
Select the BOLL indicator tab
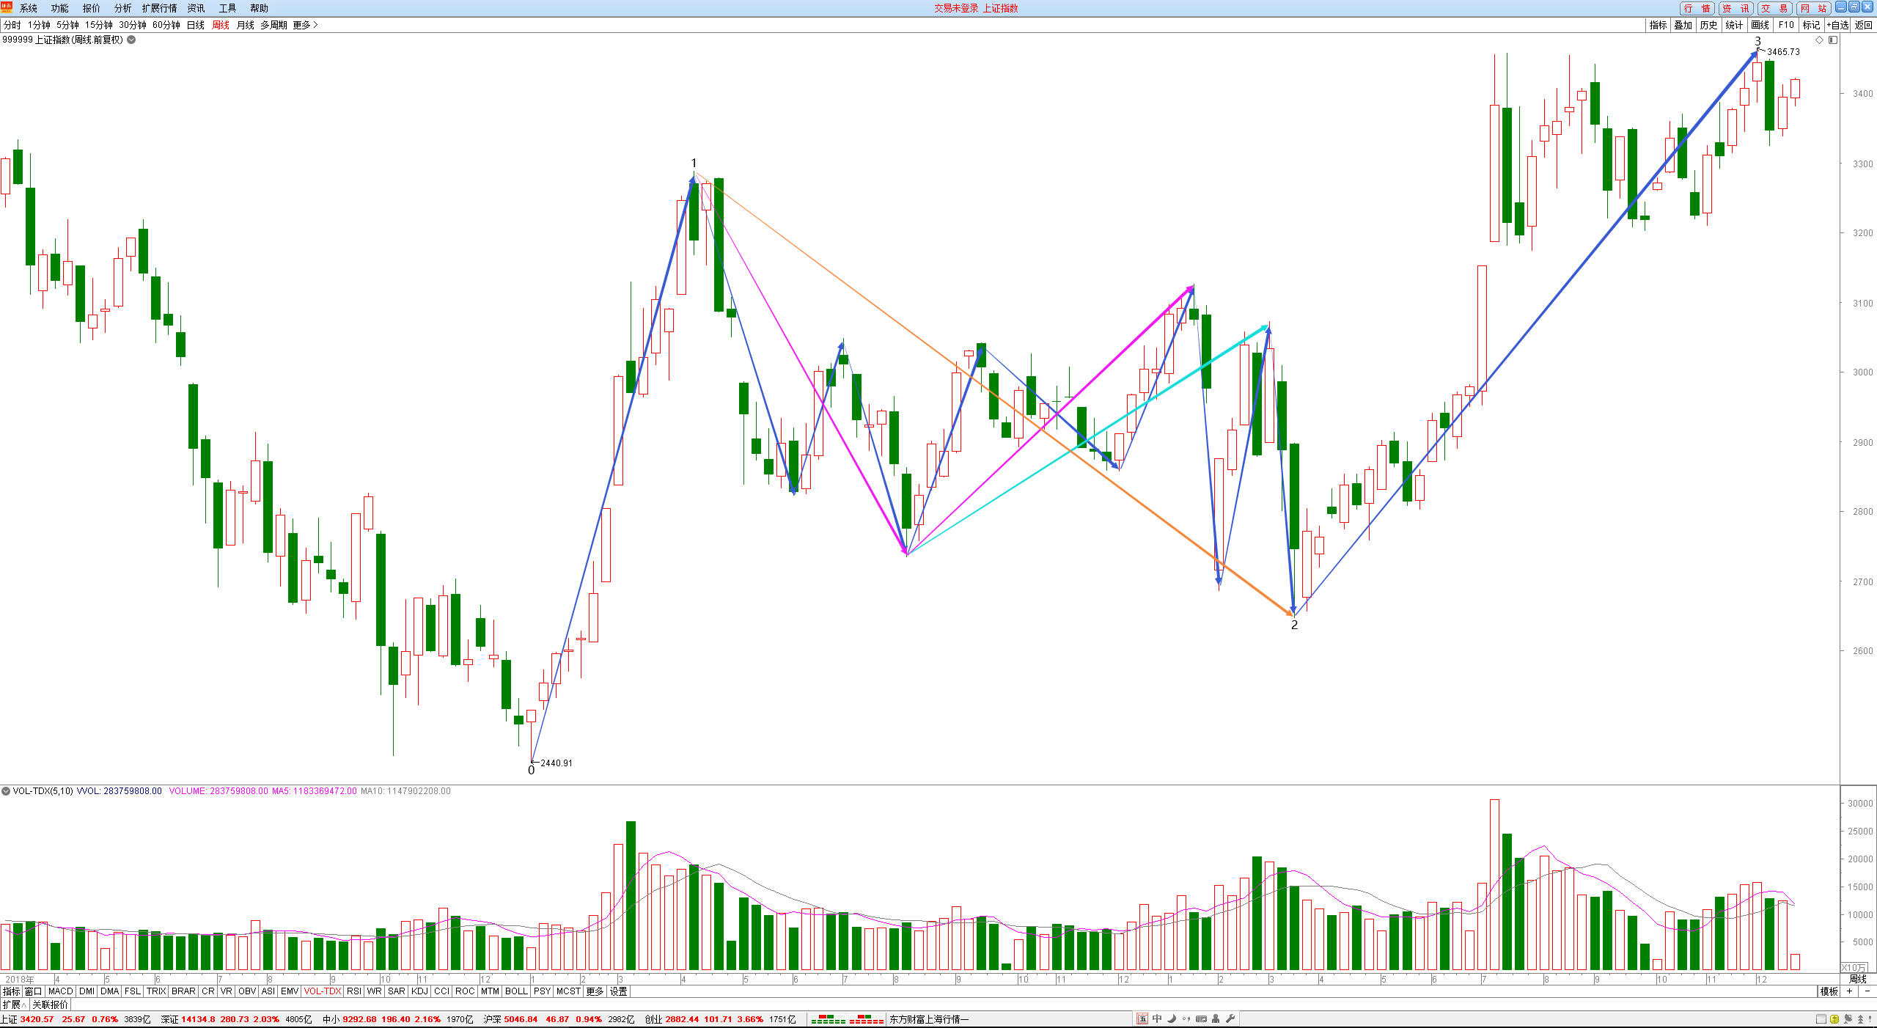pos(516,991)
